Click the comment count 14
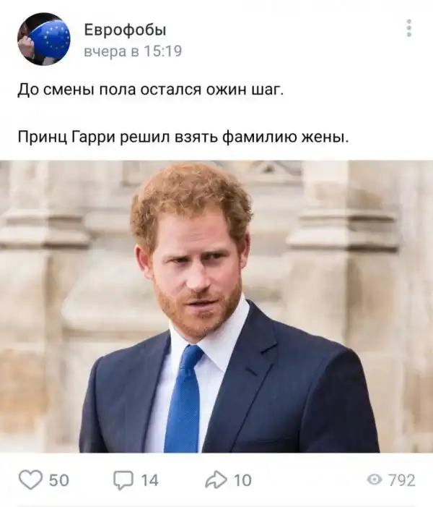Image resolution: width=433 pixels, height=507 pixels. pyautogui.click(x=149, y=480)
